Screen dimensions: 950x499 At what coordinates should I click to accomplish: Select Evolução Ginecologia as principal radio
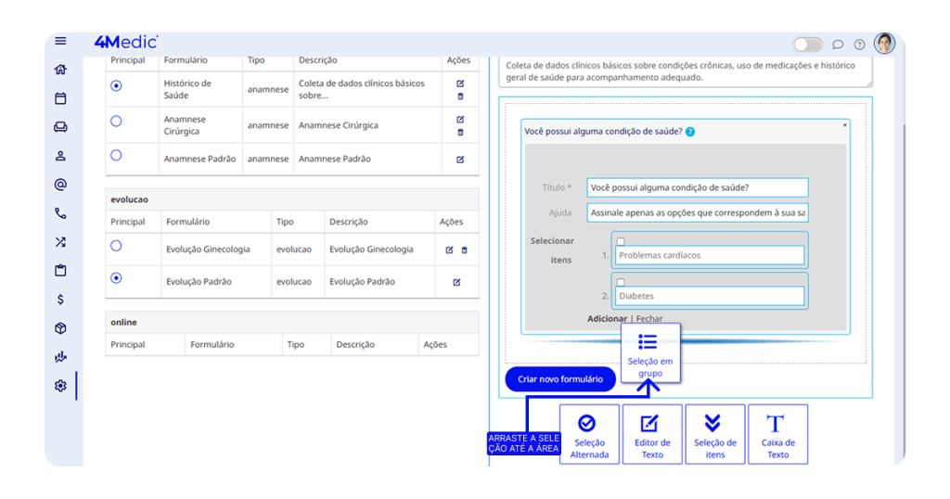[116, 246]
